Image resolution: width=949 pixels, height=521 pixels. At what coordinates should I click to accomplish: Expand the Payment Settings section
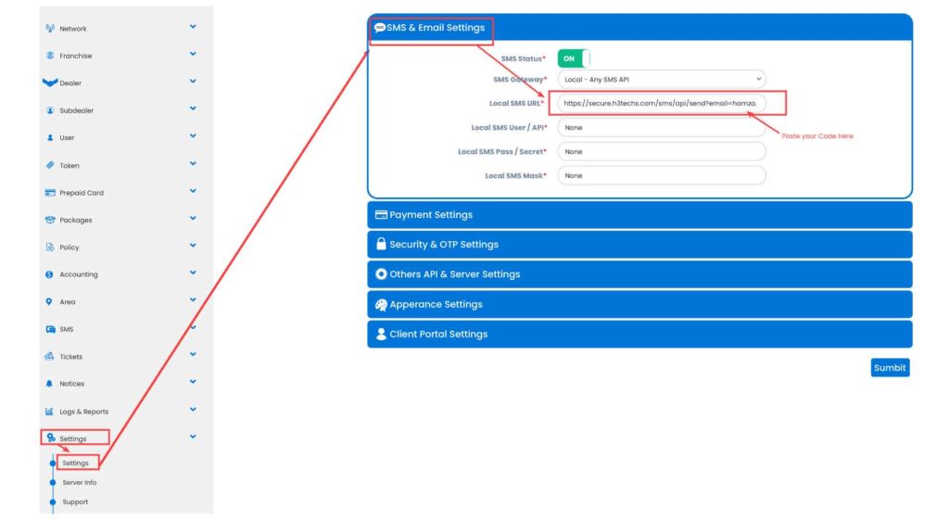[639, 215]
